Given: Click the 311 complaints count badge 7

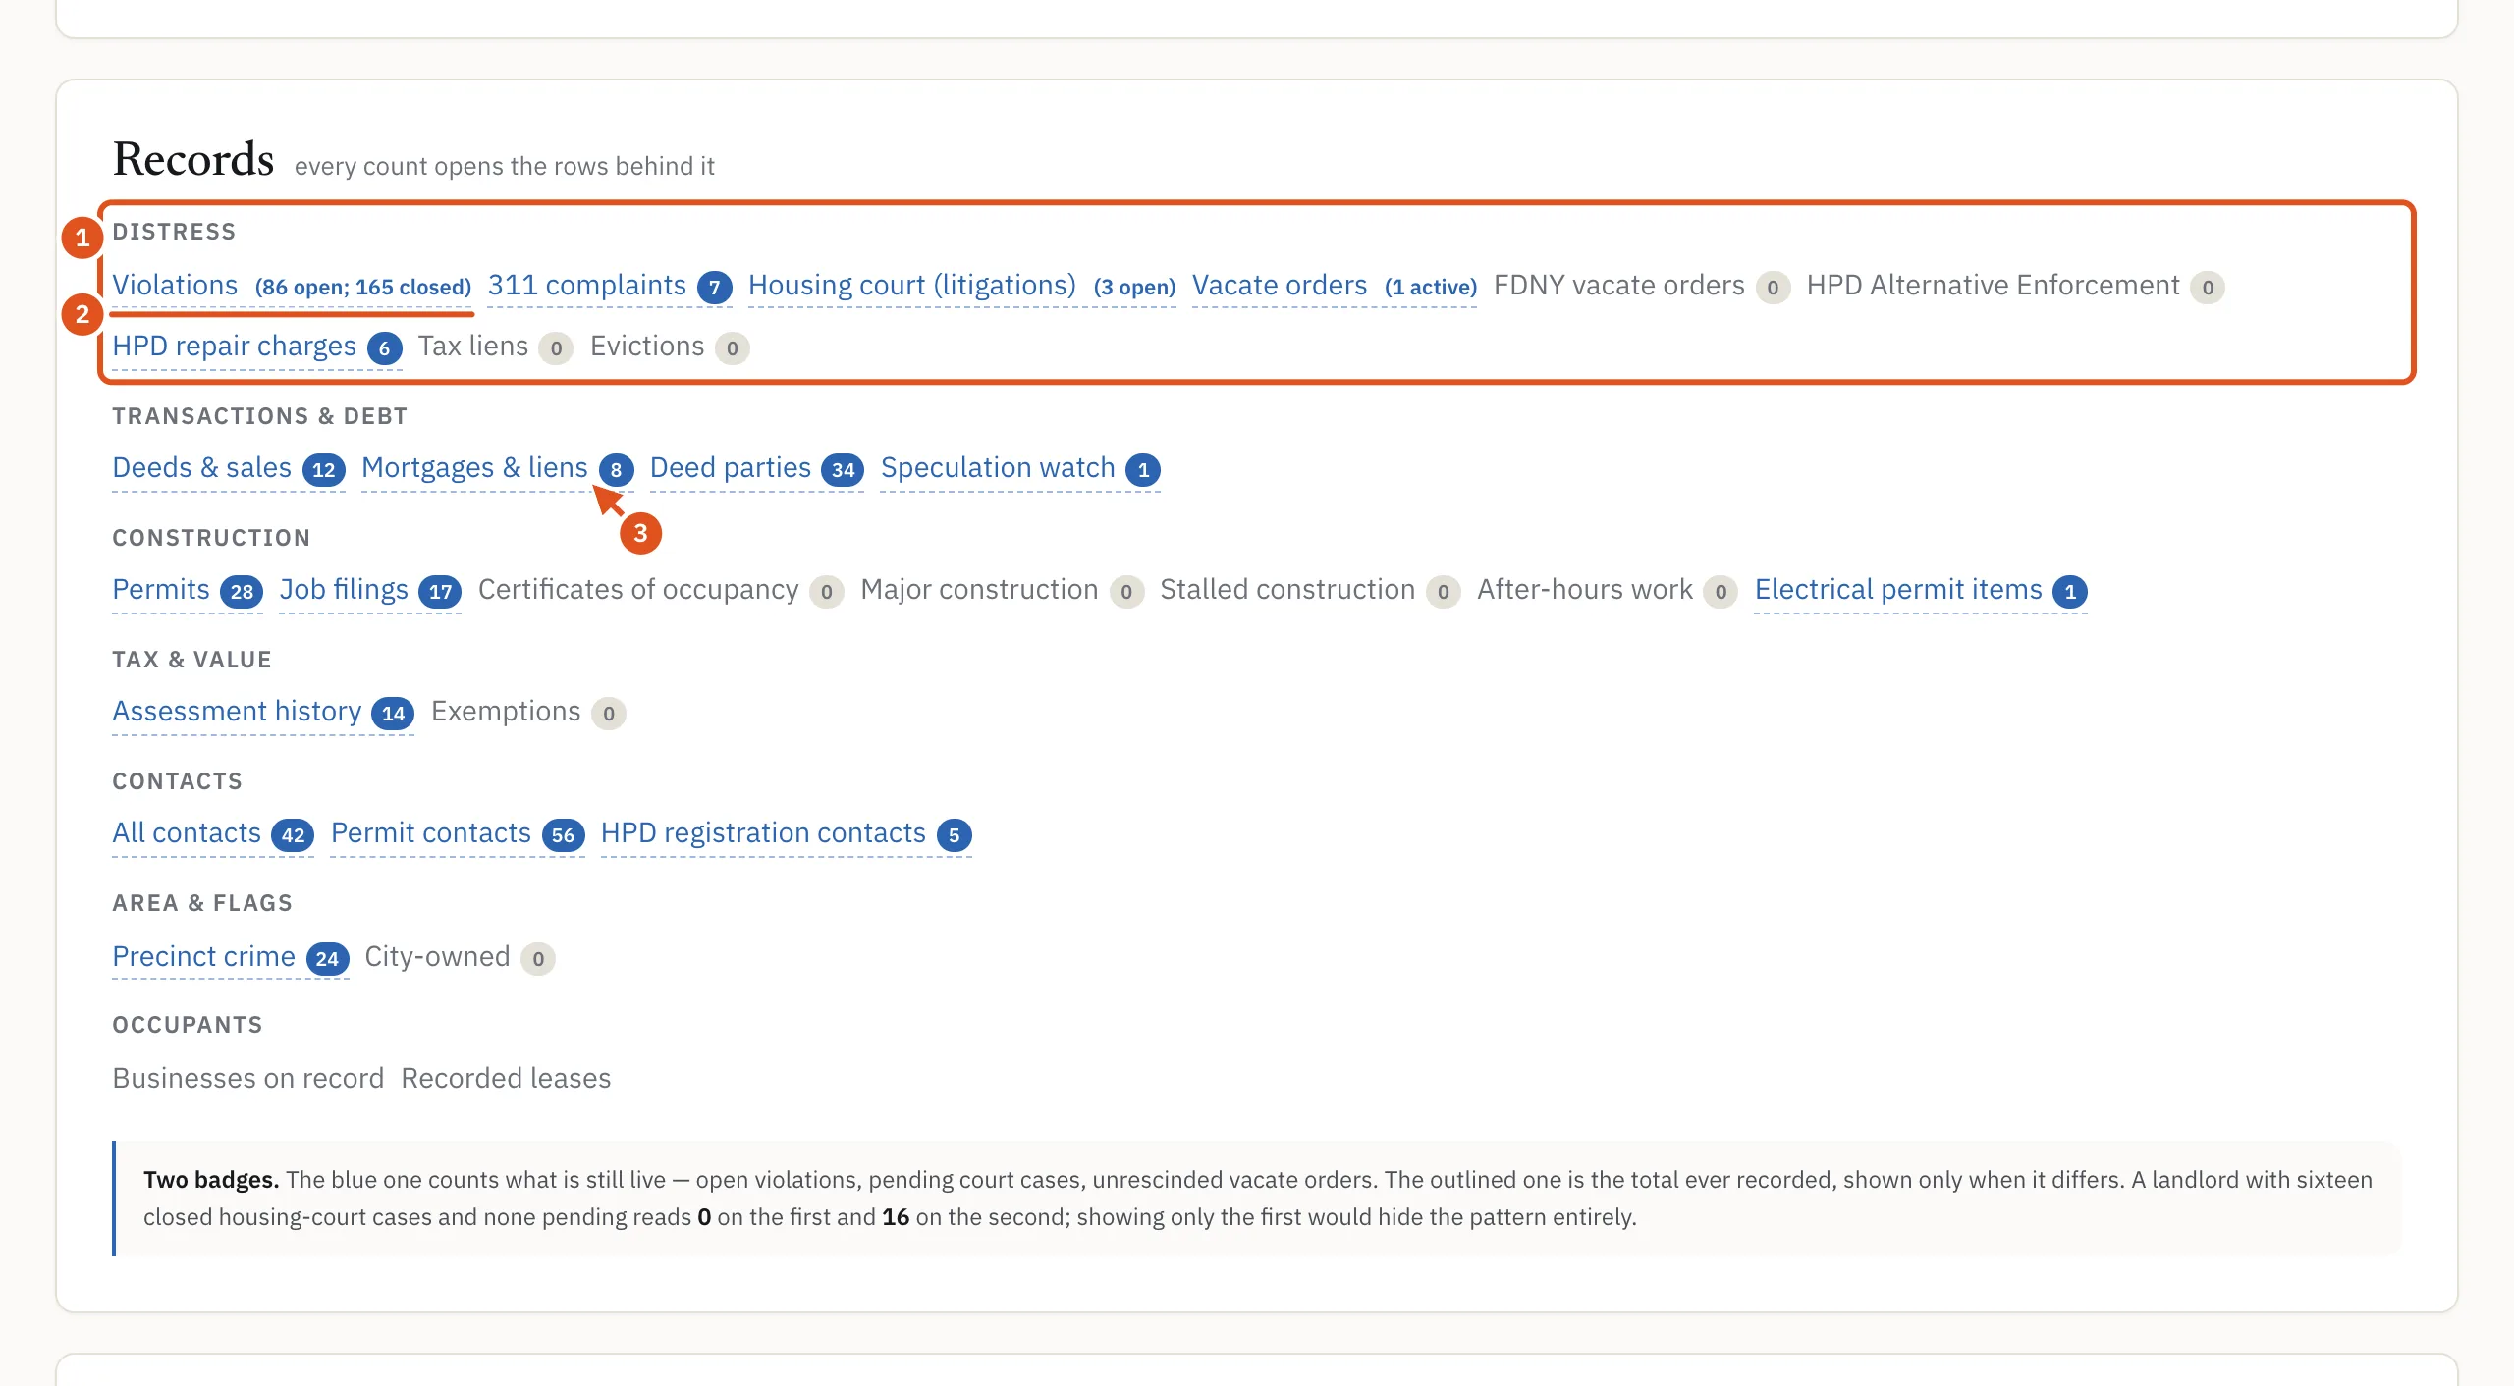Looking at the screenshot, I should pos(715,288).
